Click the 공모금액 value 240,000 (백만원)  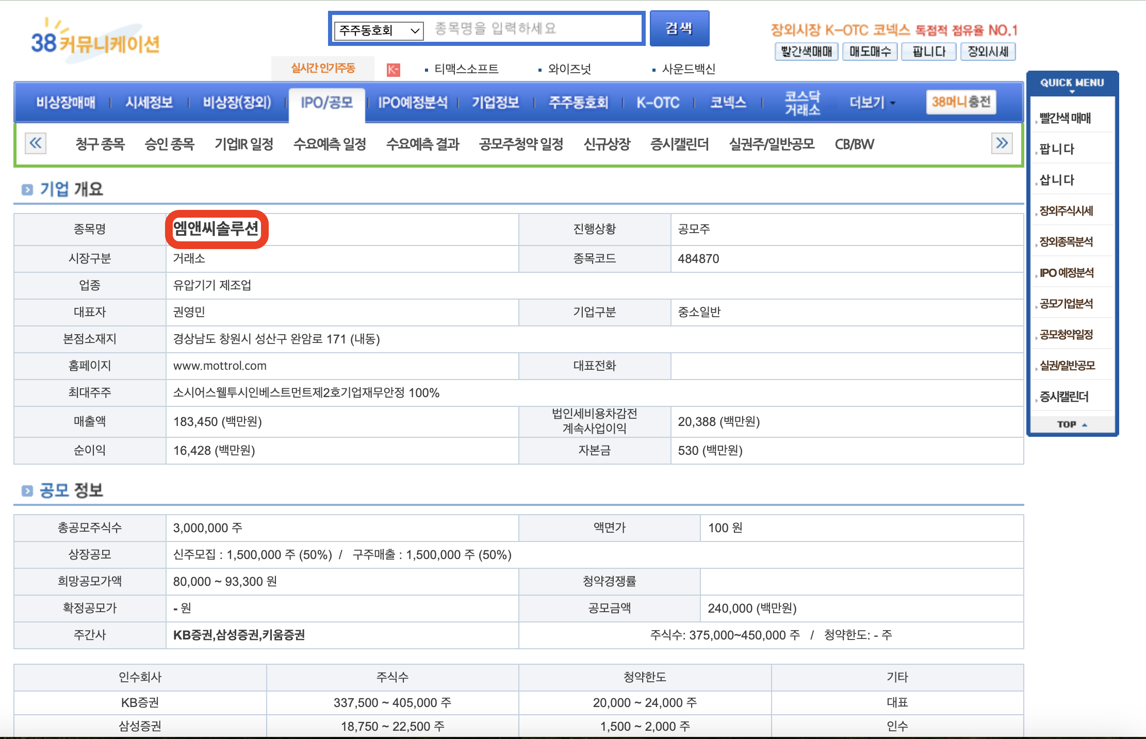(752, 608)
